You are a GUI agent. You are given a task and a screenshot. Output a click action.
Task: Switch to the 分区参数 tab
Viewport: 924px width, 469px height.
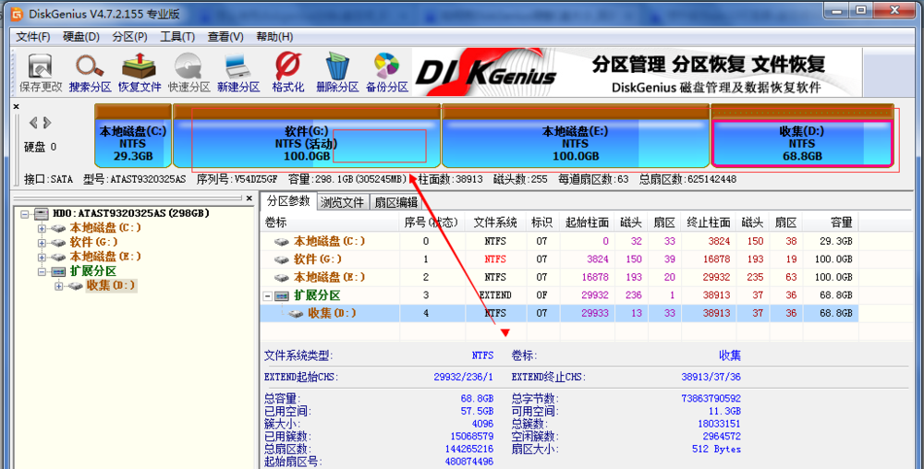tap(288, 201)
